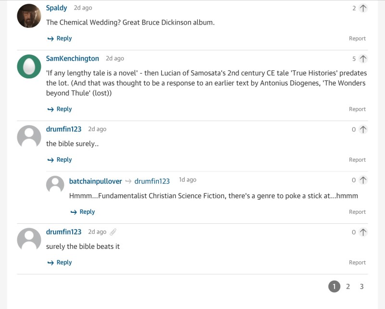Viewport: 385px width, 309px height.
Task: Reply to batchainpullover's comment
Action: [83, 212]
